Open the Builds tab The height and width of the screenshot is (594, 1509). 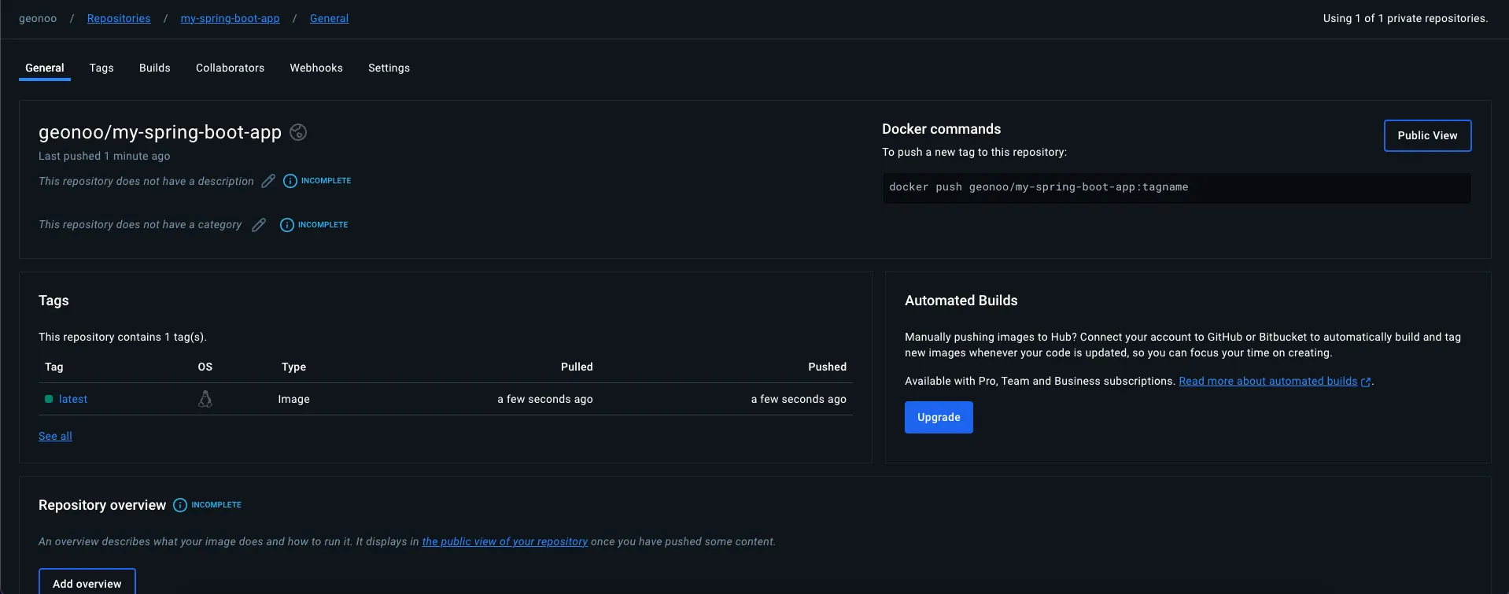click(x=155, y=68)
